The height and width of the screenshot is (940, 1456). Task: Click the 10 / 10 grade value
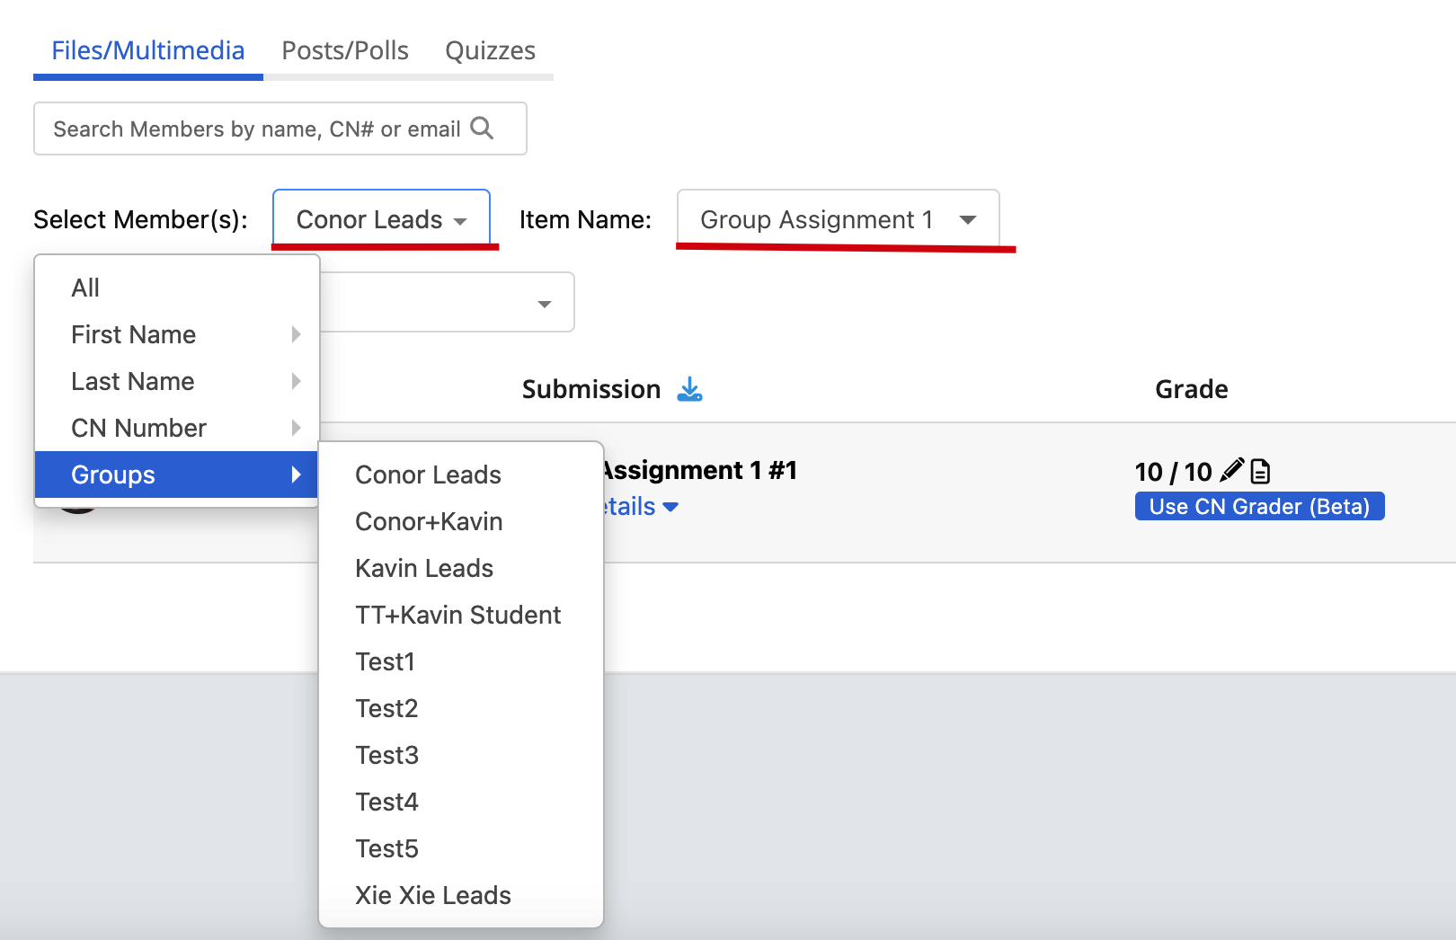[x=1173, y=472]
